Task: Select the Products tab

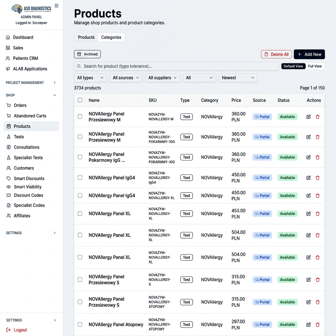Action: coord(86,37)
